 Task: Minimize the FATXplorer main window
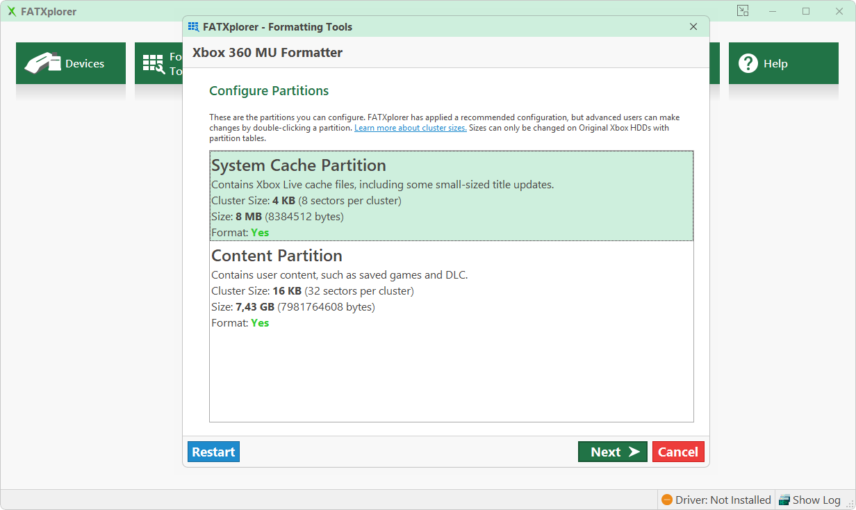(773, 11)
